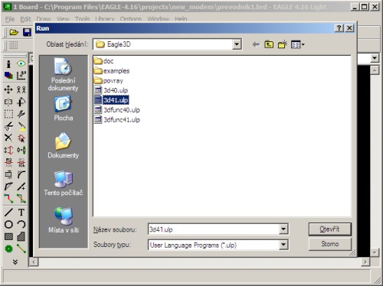Select the Route tool

8,198
